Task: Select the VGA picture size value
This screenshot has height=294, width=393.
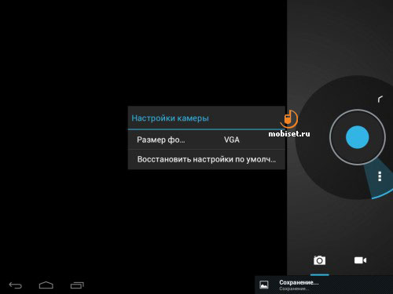Action: [232, 140]
